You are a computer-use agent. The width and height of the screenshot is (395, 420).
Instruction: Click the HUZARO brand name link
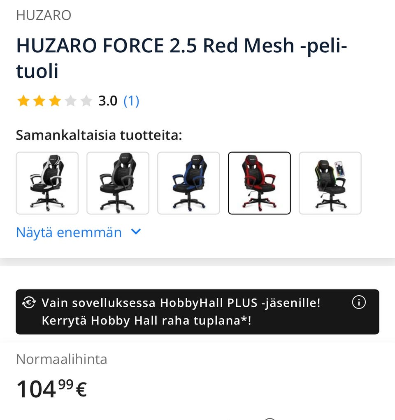(44, 15)
